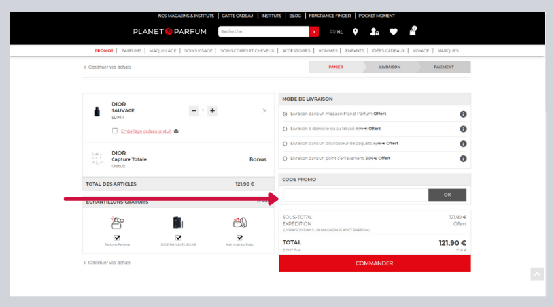Switch the site language to NL
Image resolution: width=554 pixels, height=307 pixels.
[340, 31]
